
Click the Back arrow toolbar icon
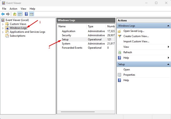3,14
